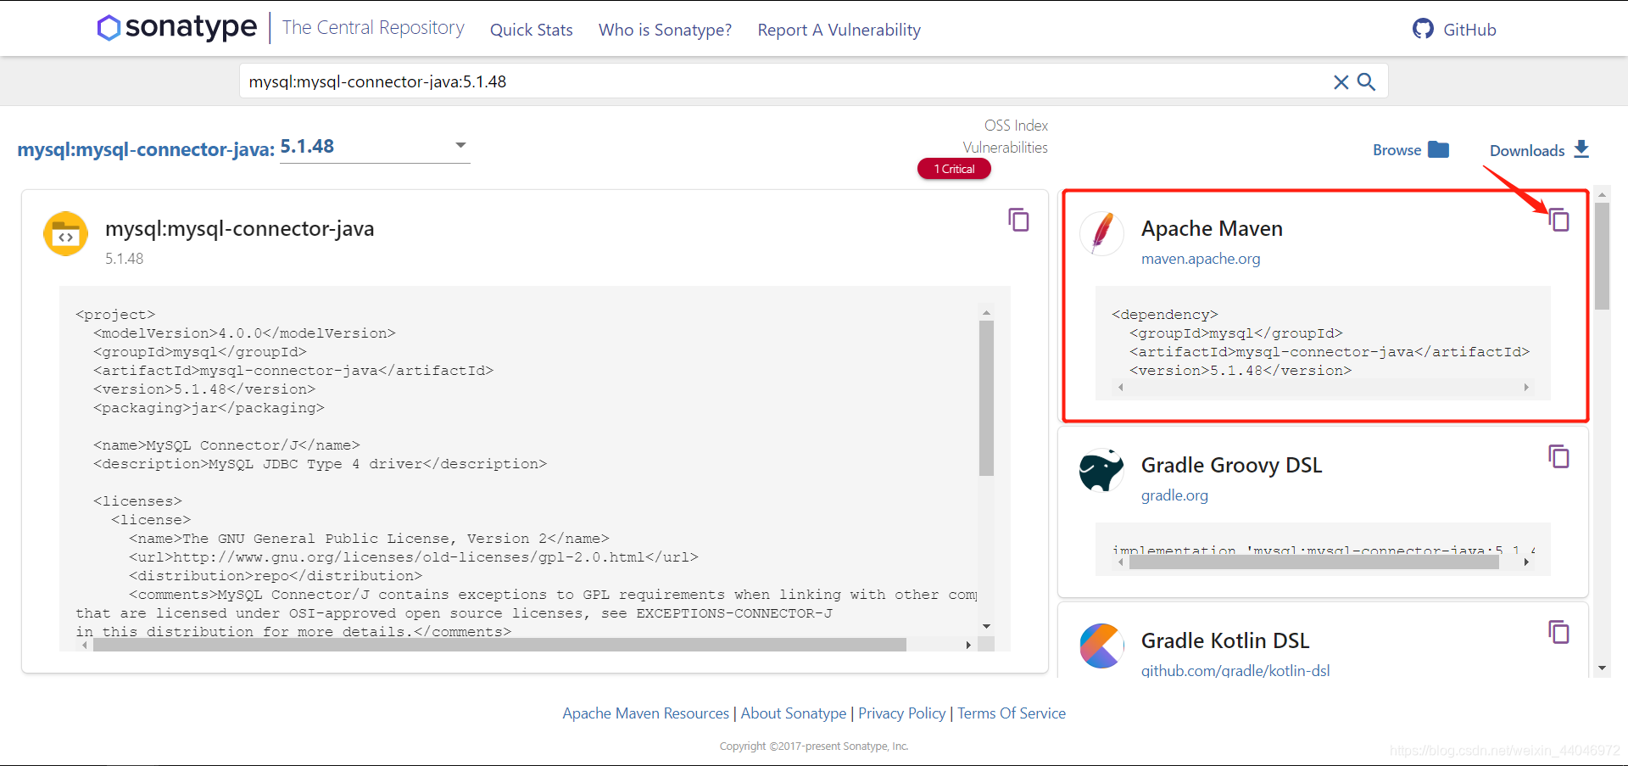Clear the search box with X icon
Image resolution: width=1628 pixels, height=766 pixels.
[1341, 82]
